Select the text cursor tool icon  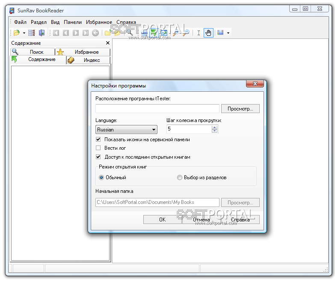(199, 33)
